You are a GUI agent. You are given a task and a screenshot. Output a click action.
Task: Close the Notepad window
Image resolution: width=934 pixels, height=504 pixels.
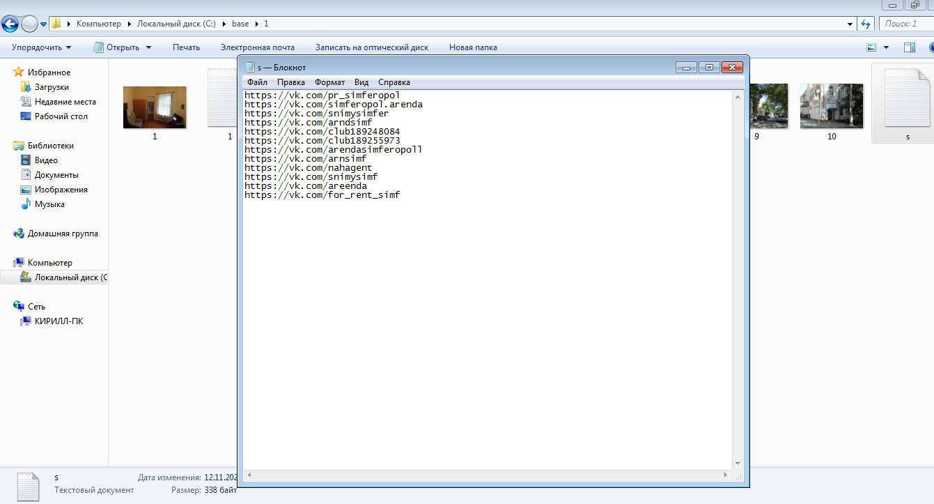point(732,68)
